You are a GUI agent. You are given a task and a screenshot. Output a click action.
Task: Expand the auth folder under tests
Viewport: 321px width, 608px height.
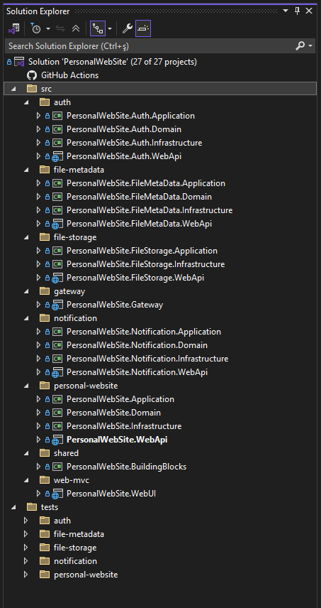pos(26,521)
